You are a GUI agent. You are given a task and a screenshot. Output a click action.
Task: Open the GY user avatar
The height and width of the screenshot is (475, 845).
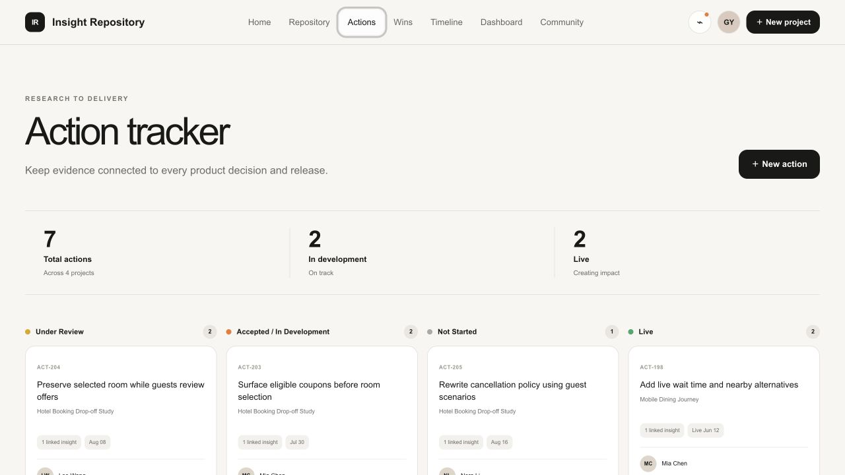click(729, 22)
